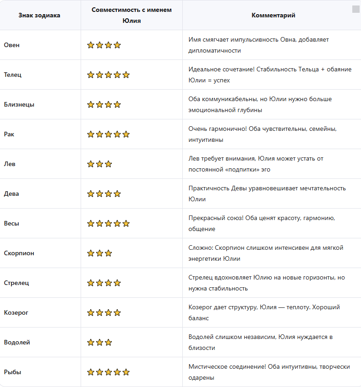Click the five-star rating for Весы
The height and width of the screenshot is (387, 361).
pyautogui.click(x=108, y=224)
